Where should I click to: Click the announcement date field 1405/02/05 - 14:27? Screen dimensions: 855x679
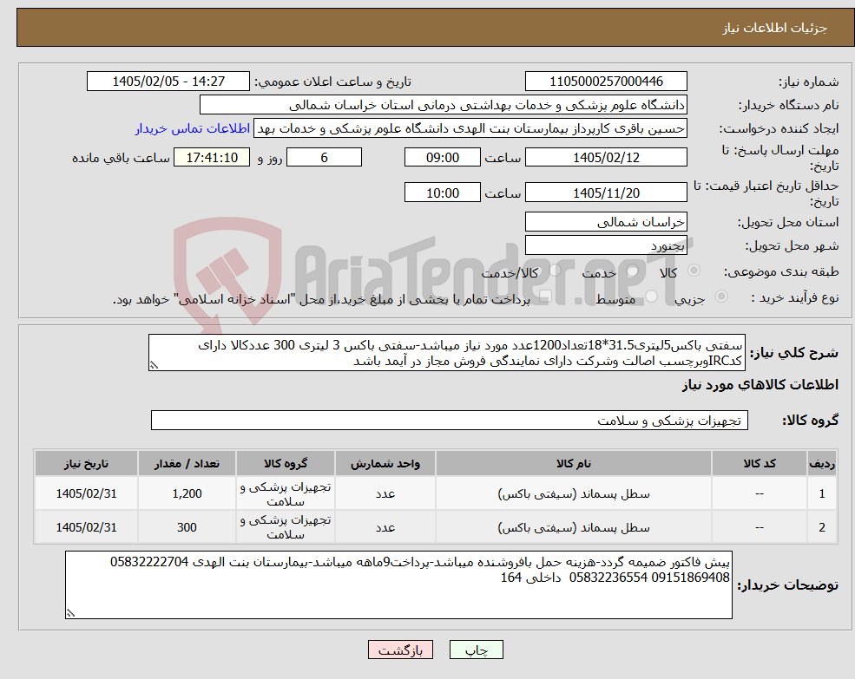168,82
